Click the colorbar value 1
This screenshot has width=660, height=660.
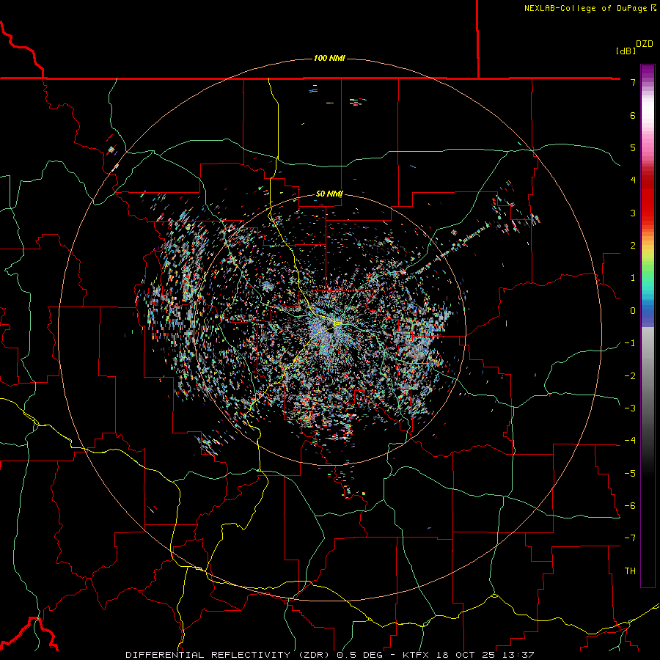[633, 278]
